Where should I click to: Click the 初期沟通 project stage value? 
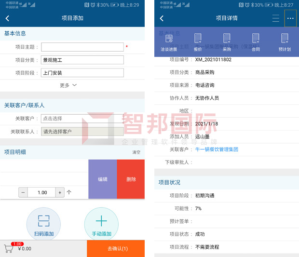(205, 196)
